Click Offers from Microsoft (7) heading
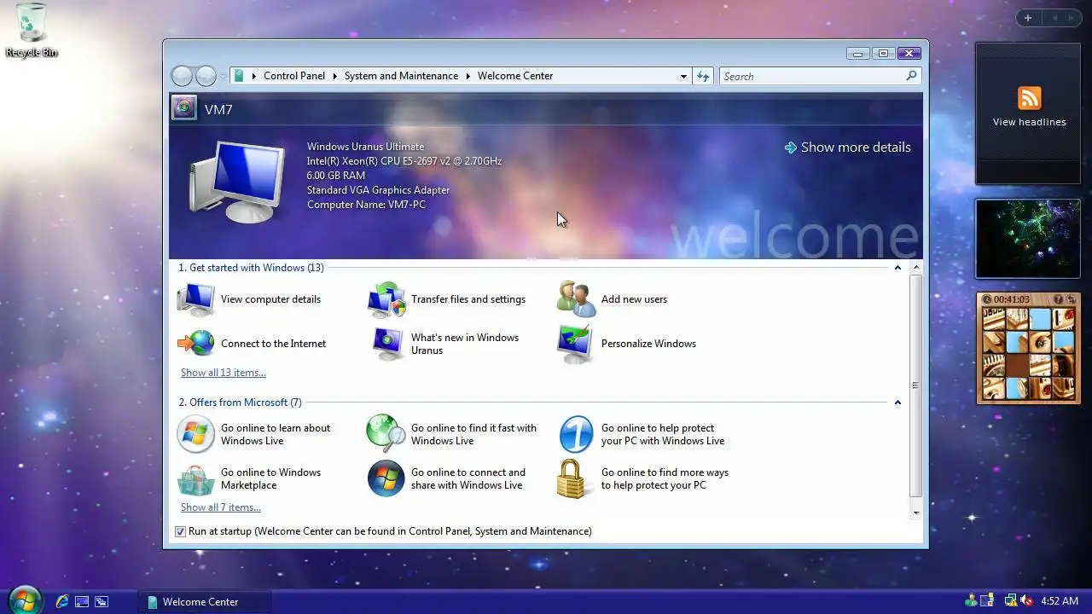 240,403
